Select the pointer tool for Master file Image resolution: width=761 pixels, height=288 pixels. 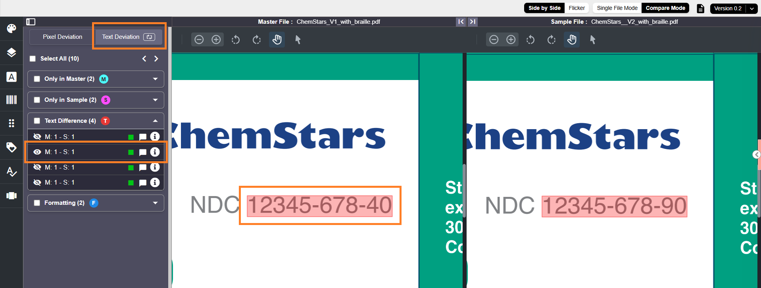click(298, 40)
